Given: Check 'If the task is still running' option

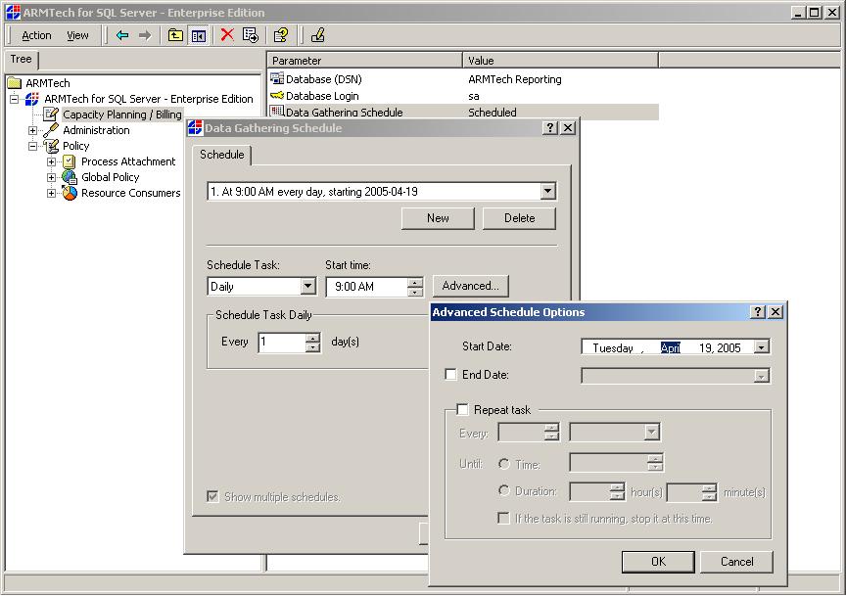Looking at the screenshot, I should click(x=503, y=519).
